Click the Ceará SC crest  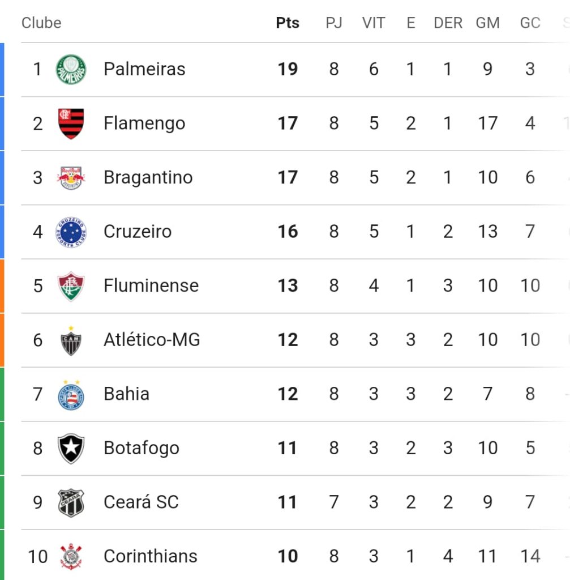point(71,503)
